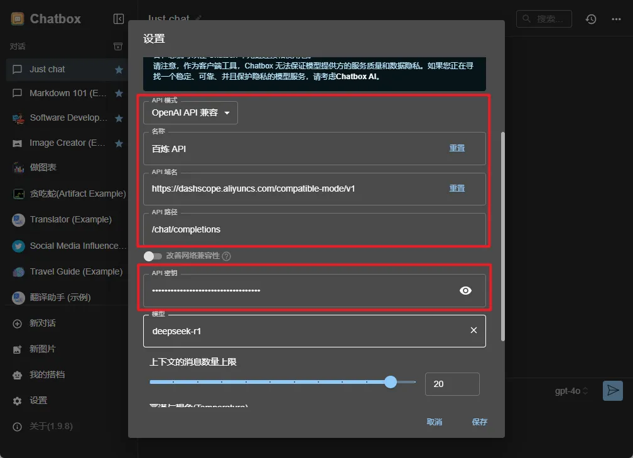Click the help icon beside 改善网络兼容性
Screen dimensions: 633x458
[227, 256]
